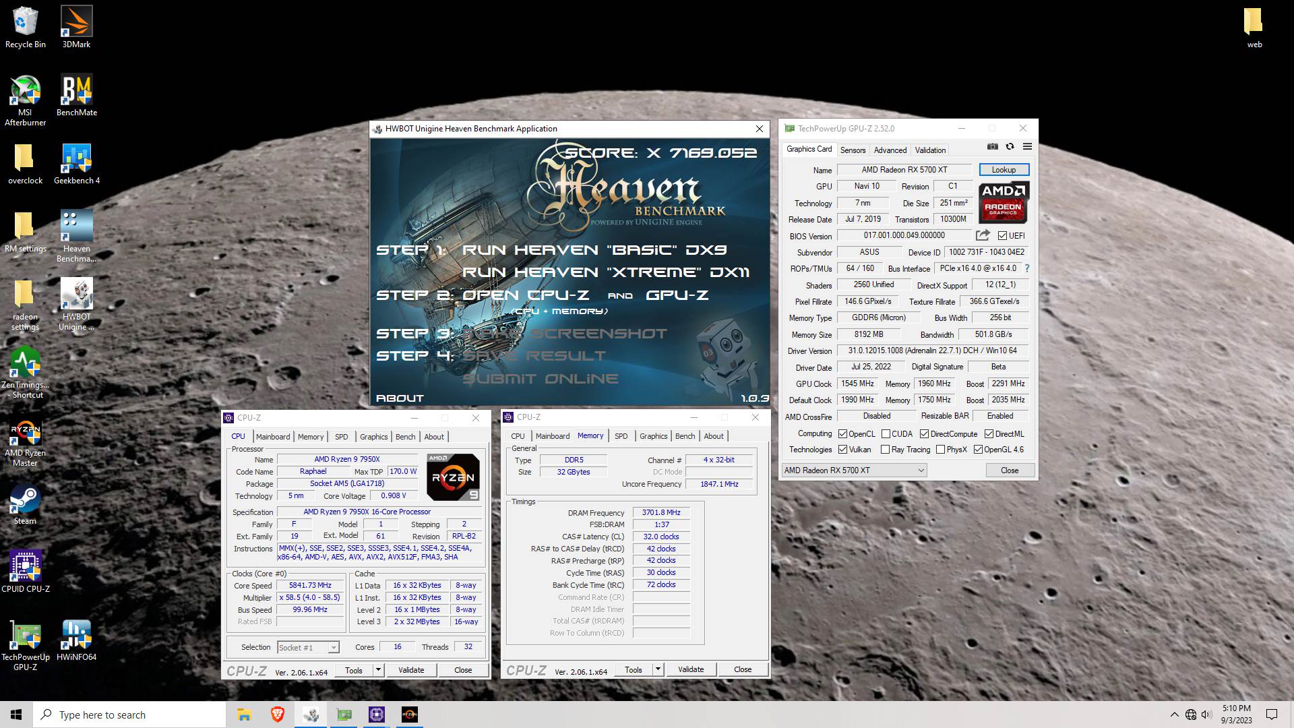Image resolution: width=1294 pixels, height=728 pixels.
Task: Toggle the OpenGL 4.6 checkbox
Action: pyautogui.click(x=978, y=450)
